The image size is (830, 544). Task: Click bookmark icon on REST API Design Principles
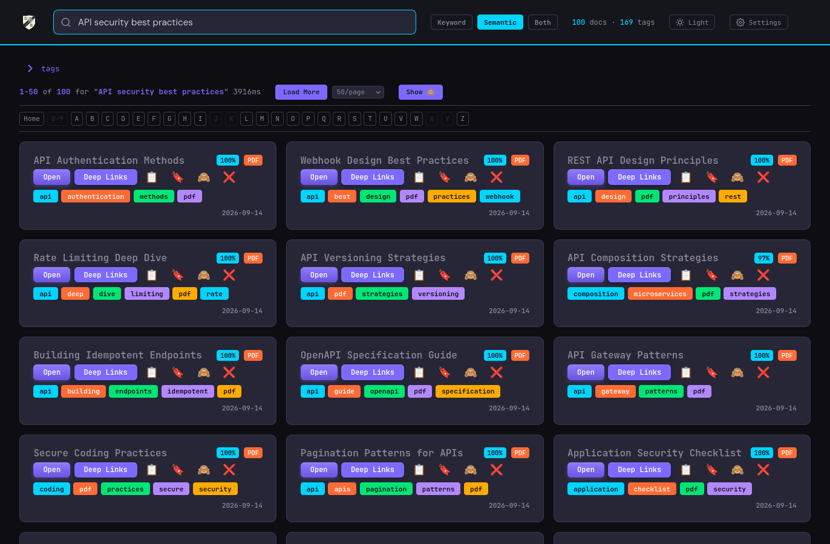coord(712,177)
